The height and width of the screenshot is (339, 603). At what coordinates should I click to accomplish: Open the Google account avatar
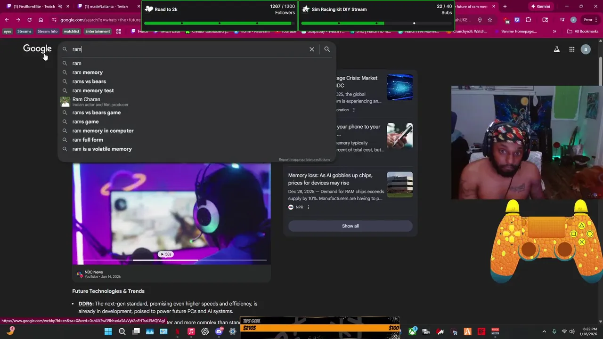point(586,49)
